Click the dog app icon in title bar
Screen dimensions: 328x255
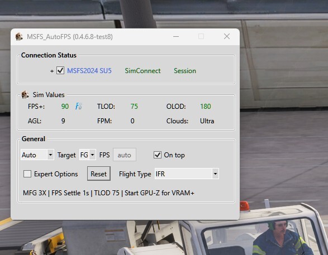point(19,36)
